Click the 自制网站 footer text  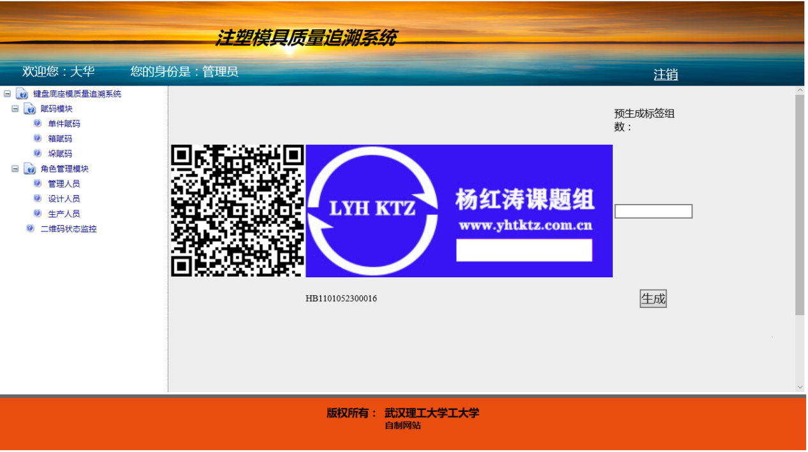402,426
